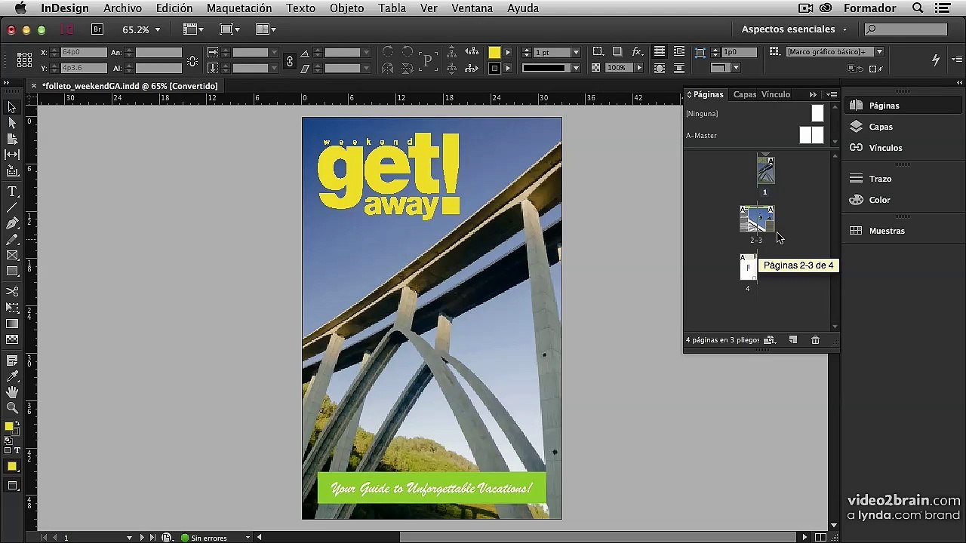Select the Rectangle Frame tool
This screenshot has width=966, height=543.
12,255
